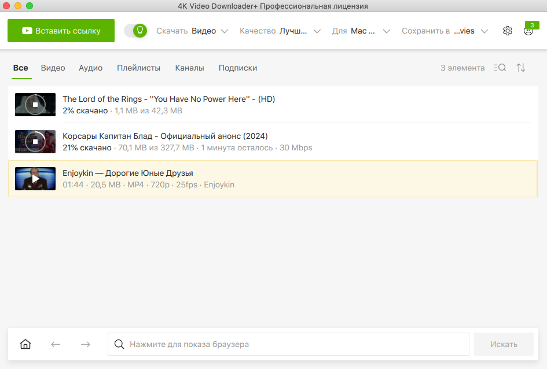Click the sort order arrows icon
Viewport: 547px width, 369px height.
tap(521, 68)
